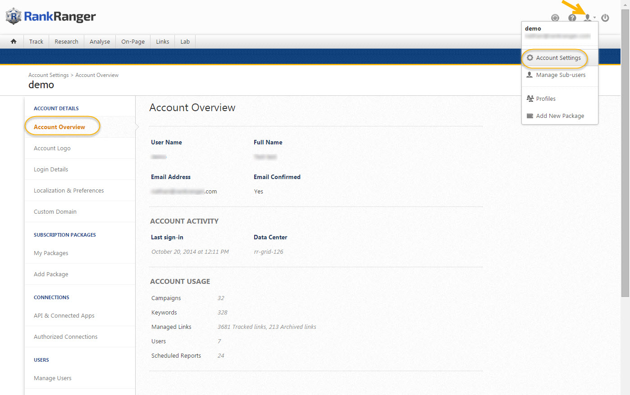This screenshot has width=630, height=395.
Task: Open Profiles from the user menu
Action: click(545, 99)
